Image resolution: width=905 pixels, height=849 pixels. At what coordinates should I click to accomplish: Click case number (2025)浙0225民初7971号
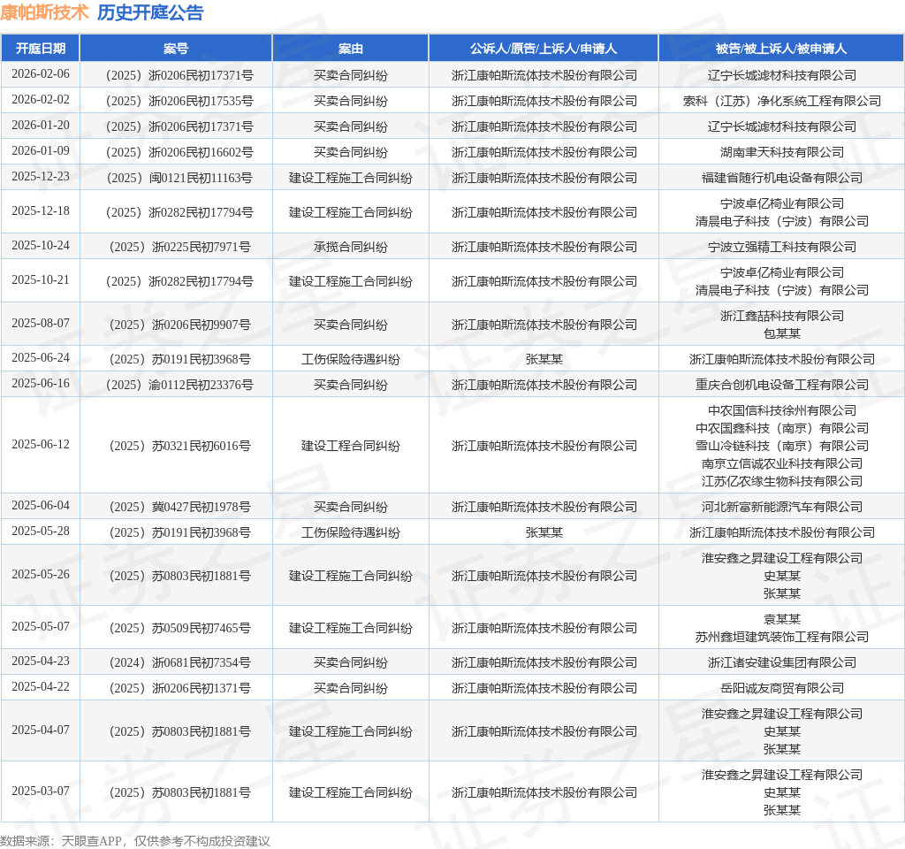point(179,248)
